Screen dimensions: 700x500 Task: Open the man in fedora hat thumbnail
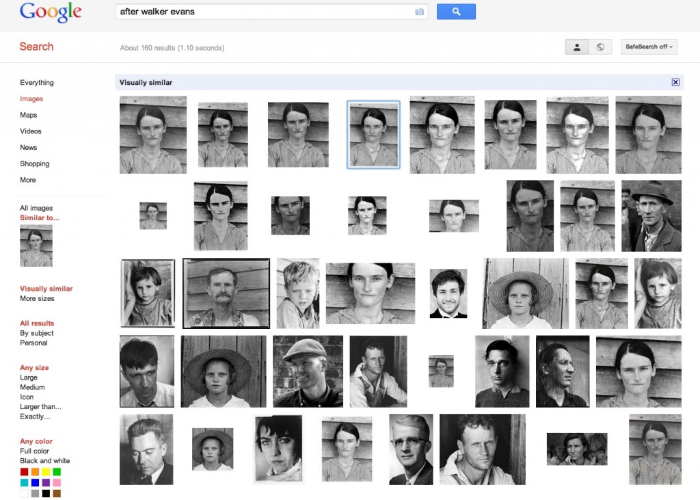tap(651, 216)
